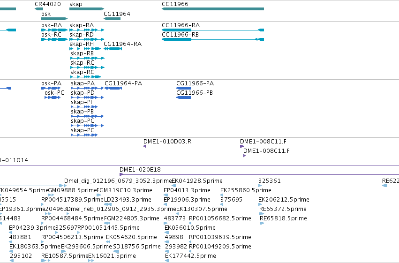Open the osk gene feature
The height and width of the screenshot is (263, 399).
click(x=54, y=19)
